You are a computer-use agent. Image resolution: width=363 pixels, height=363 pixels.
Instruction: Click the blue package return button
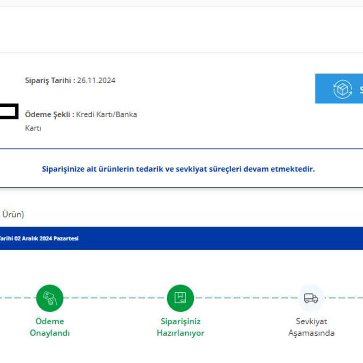tap(339, 89)
